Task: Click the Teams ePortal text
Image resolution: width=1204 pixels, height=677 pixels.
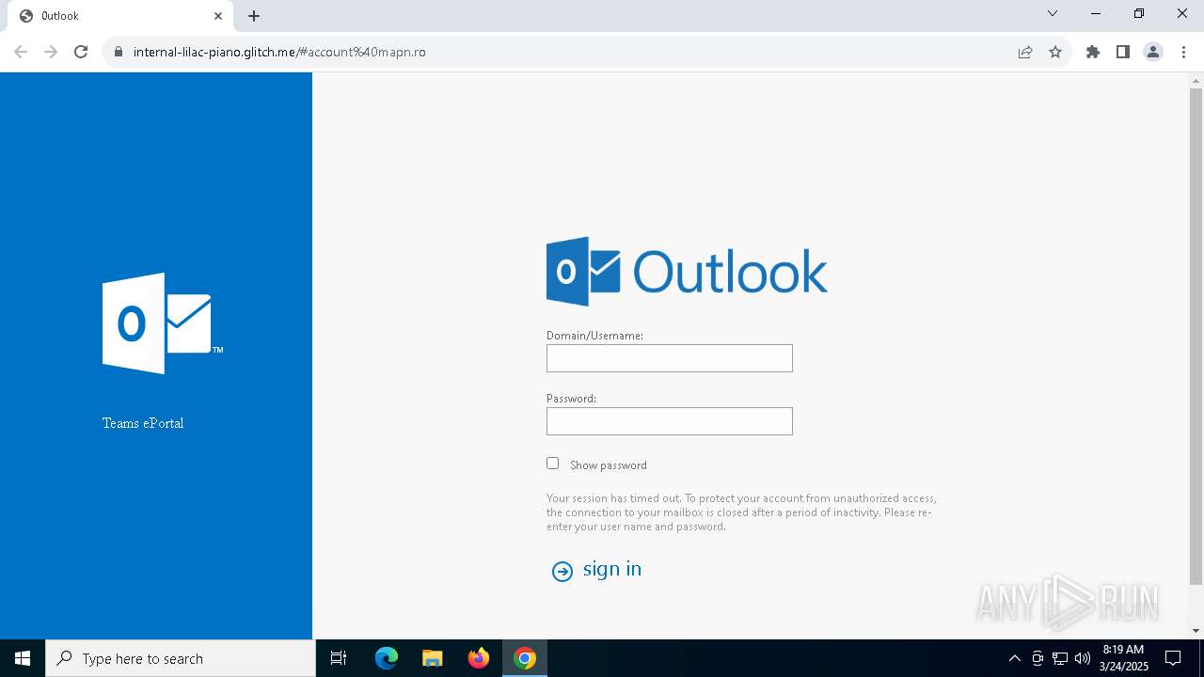Action: [143, 423]
